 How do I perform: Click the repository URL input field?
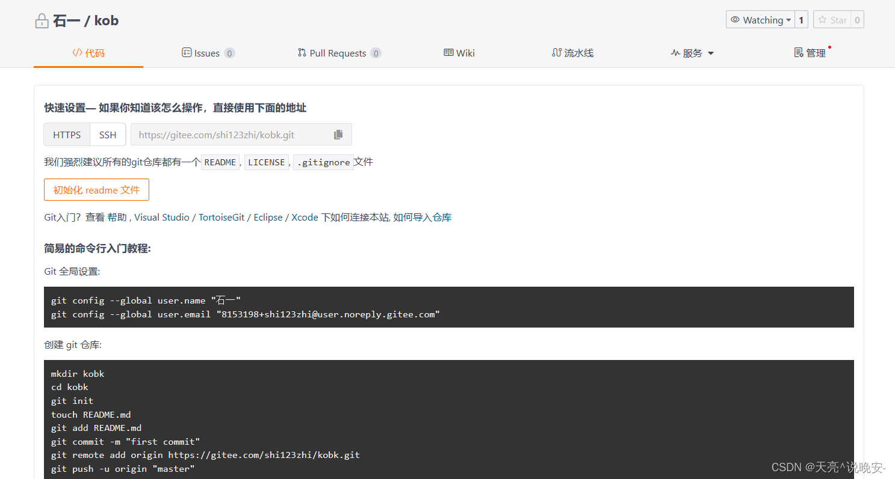[x=241, y=135]
